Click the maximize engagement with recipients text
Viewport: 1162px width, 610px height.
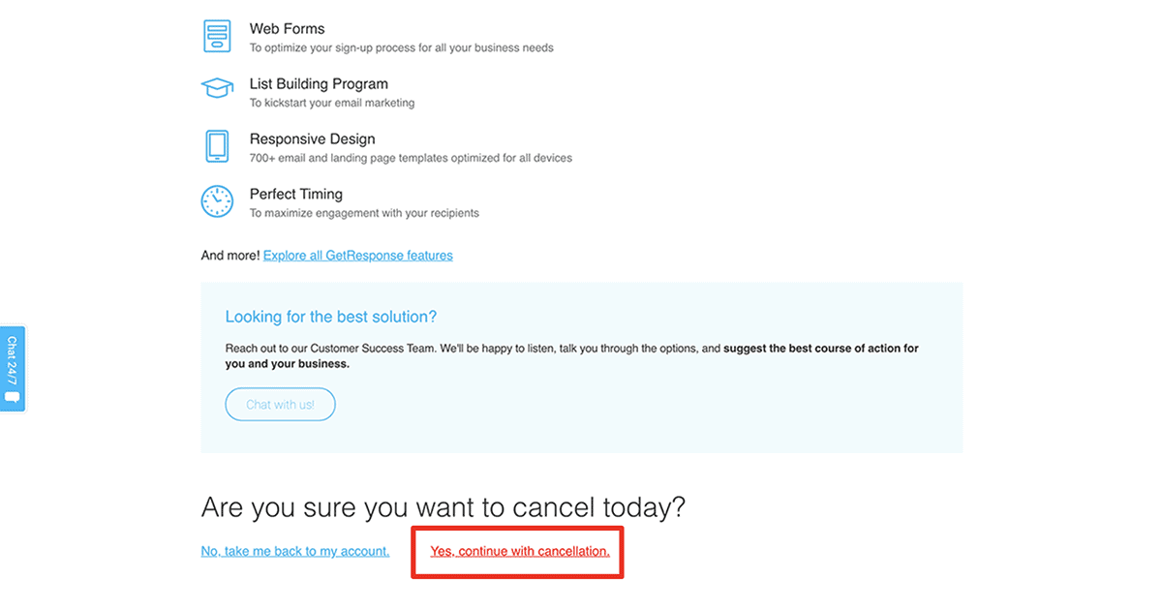point(364,213)
